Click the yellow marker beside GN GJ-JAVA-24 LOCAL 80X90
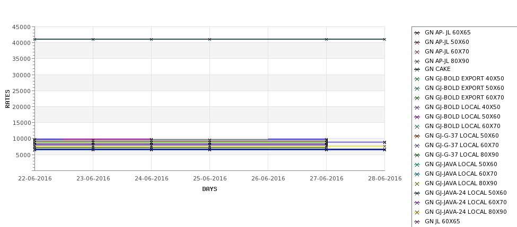The width and height of the screenshot is (517, 227). 417,213
